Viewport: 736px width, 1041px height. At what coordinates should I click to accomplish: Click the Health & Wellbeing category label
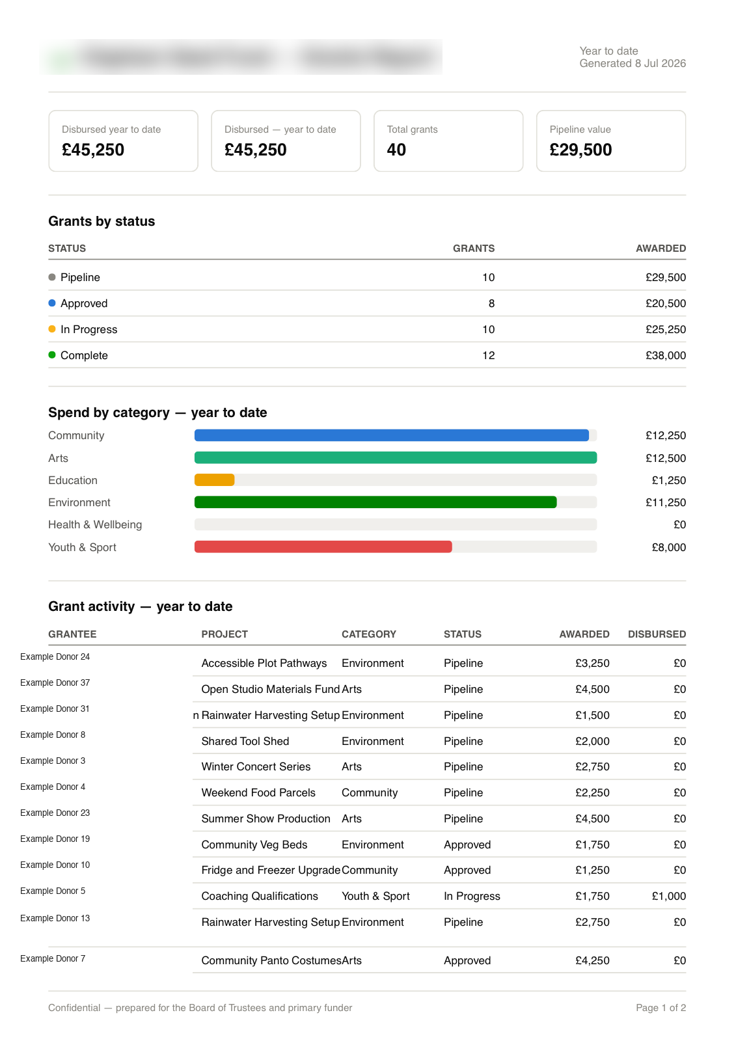[x=95, y=524]
